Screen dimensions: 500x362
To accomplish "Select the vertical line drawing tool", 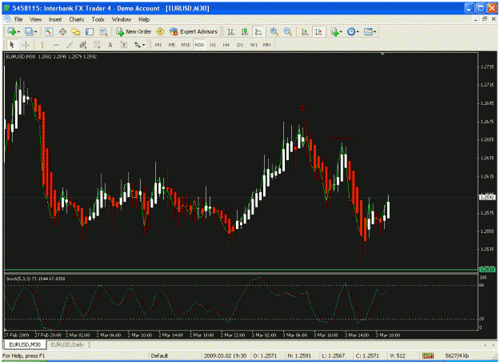I will pyautogui.click(x=42, y=45).
